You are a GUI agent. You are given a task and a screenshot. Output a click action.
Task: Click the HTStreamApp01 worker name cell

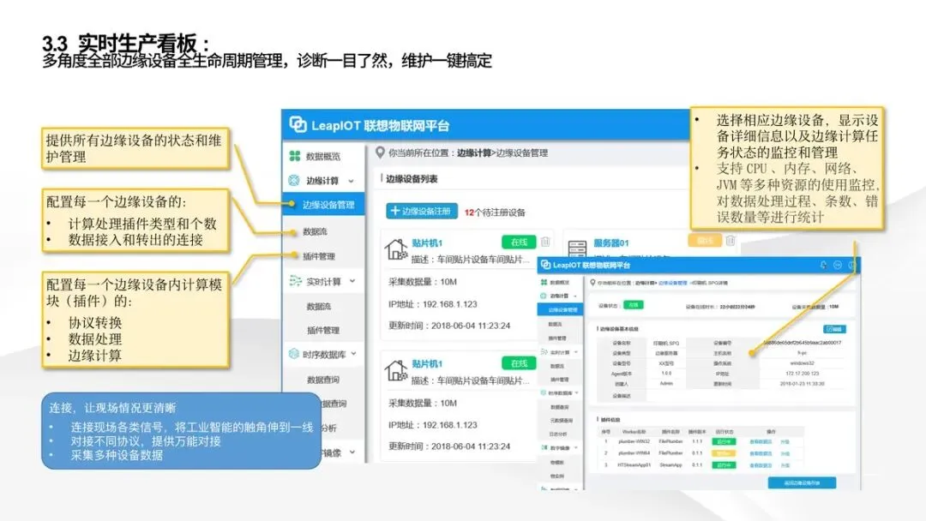click(x=634, y=465)
